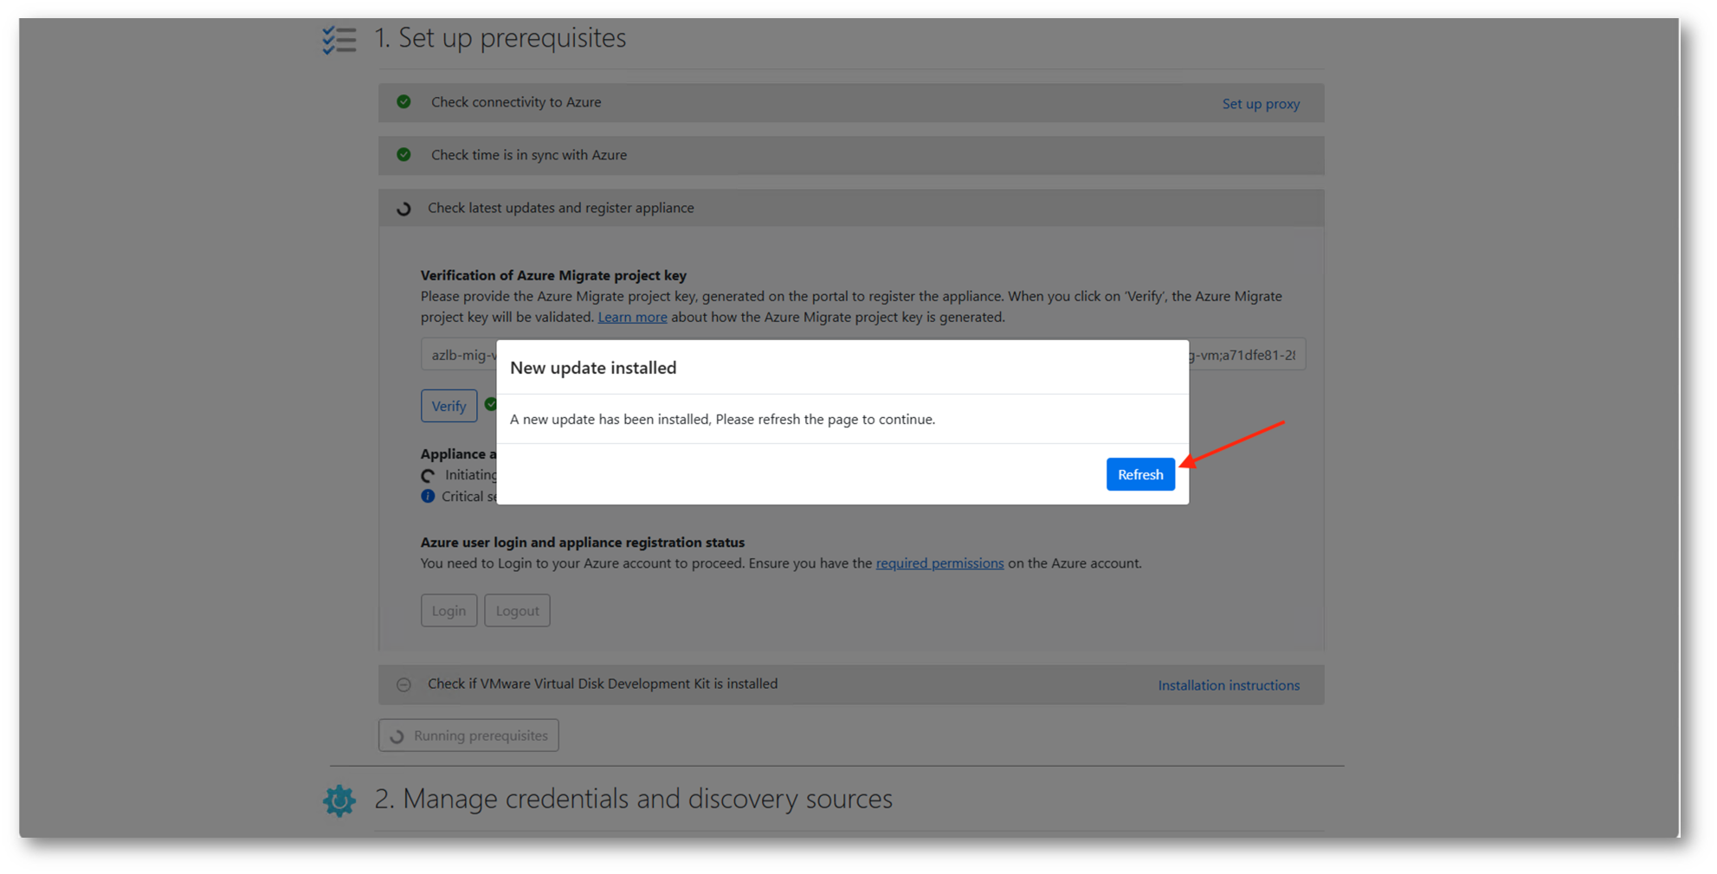Open the Installation instructions link
The height and width of the screenshot is (874, 1717).
[x=1228, y=685]
